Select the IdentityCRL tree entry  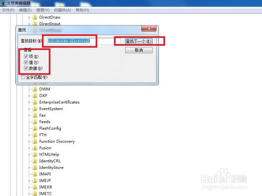50,161
